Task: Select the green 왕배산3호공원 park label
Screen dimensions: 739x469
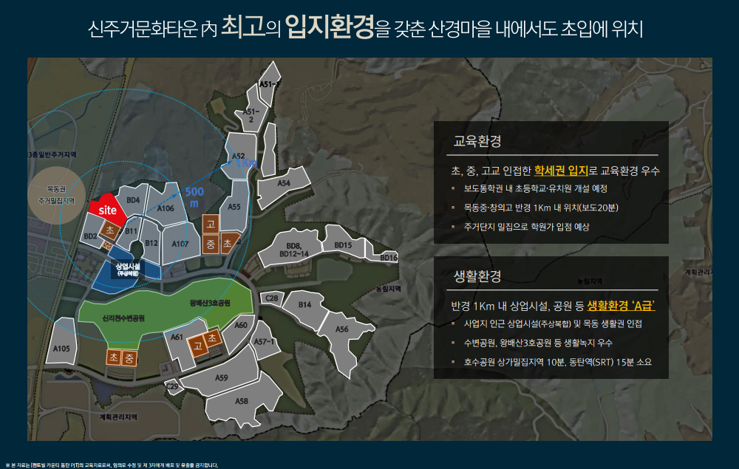Action: click(210, 303)
